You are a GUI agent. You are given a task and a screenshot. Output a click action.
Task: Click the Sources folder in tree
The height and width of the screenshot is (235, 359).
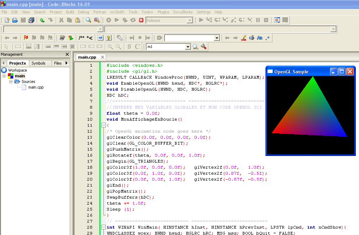point(28,82)
